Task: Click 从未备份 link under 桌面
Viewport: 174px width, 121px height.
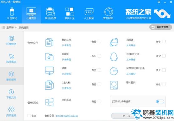Action: [x=66, y=74]
